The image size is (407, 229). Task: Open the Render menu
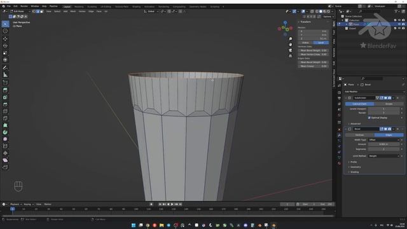[x=24, y=6]
